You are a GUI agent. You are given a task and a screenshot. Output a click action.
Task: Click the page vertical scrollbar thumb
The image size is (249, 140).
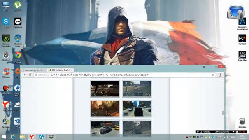(223, 113)
